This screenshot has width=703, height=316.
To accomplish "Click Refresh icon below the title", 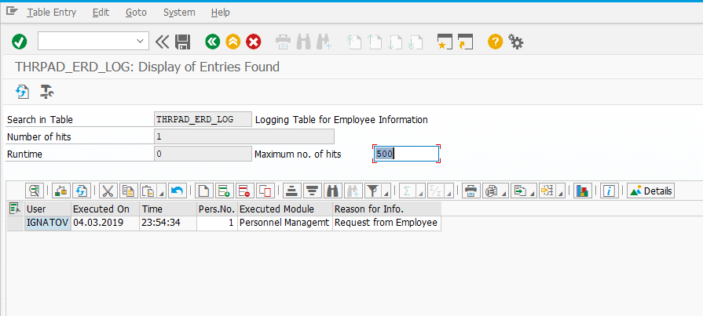I will (x=23, y=91).
